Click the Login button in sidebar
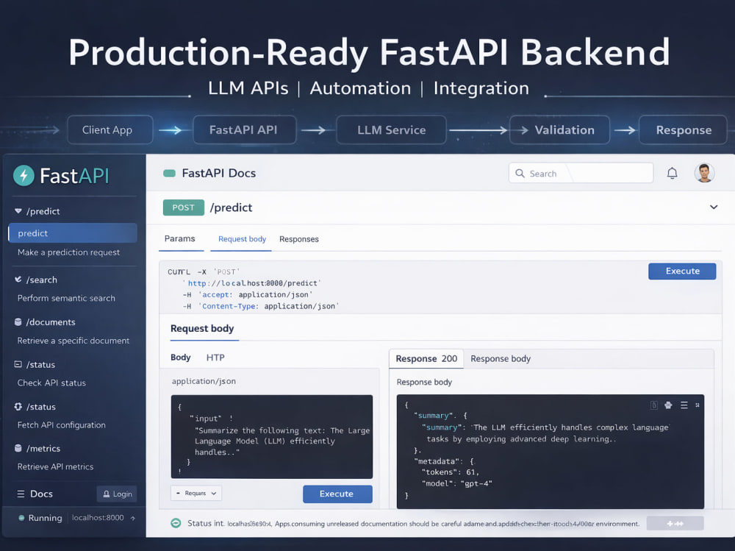 [x=117, y=494]
